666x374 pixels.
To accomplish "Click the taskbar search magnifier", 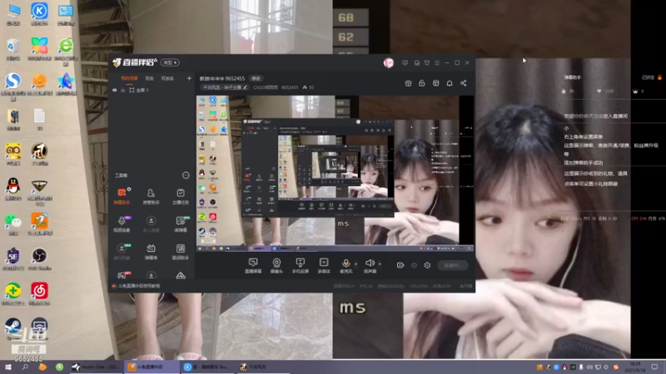I will pos(25,367).
